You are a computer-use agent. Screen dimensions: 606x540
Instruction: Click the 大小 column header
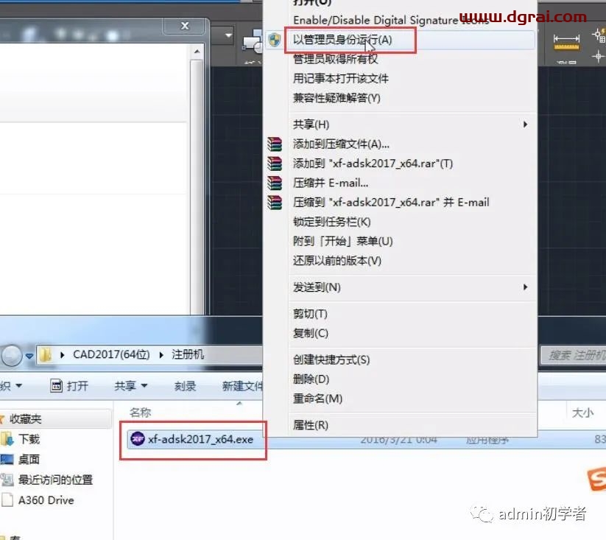(x=582, y=413)
